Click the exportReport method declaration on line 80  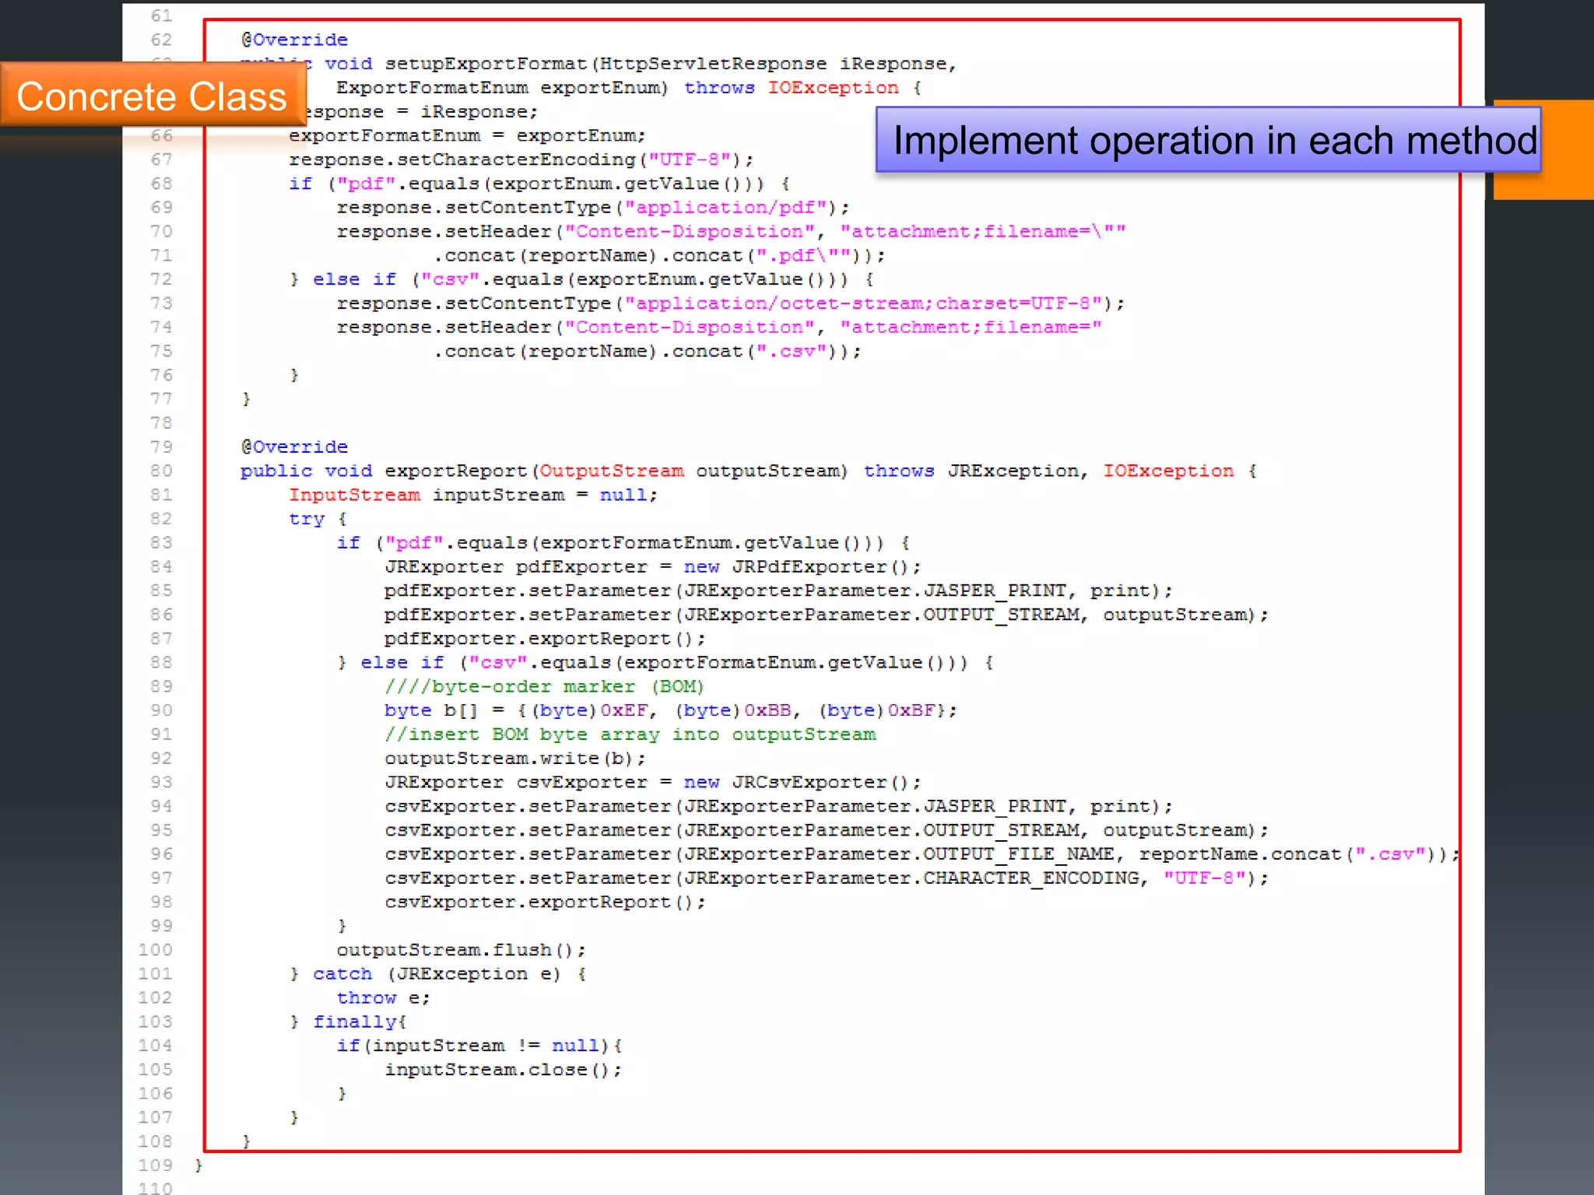[x=455, y=471]
